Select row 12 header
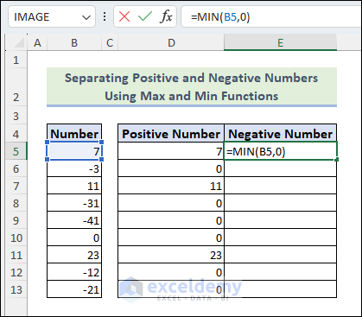This screenshot has width=362, height=317. pyautogui.click(x=16, y=272)
